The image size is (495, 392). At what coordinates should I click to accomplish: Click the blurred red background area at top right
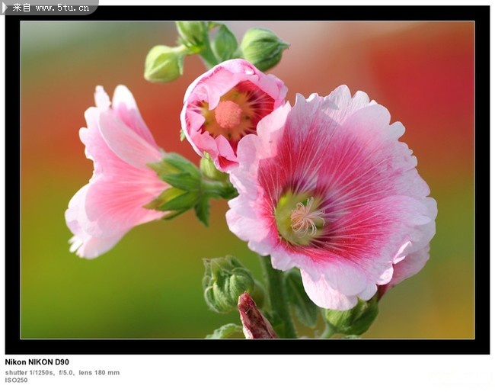point(426,76)
